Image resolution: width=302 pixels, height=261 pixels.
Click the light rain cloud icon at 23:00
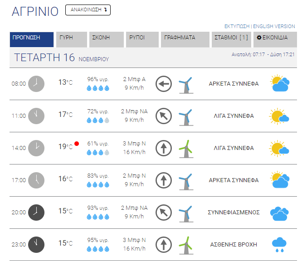[x=279, y=245]
